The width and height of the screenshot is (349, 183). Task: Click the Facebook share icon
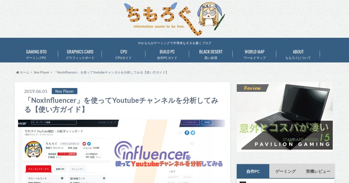pos(187,132)
